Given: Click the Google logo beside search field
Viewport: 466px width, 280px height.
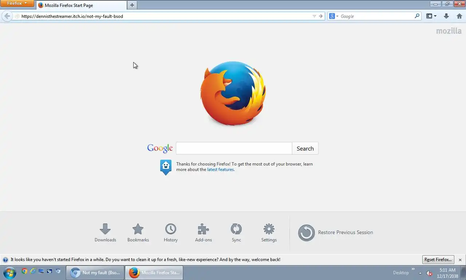Looking at the screenshot, I should click(x=160, y=148).
